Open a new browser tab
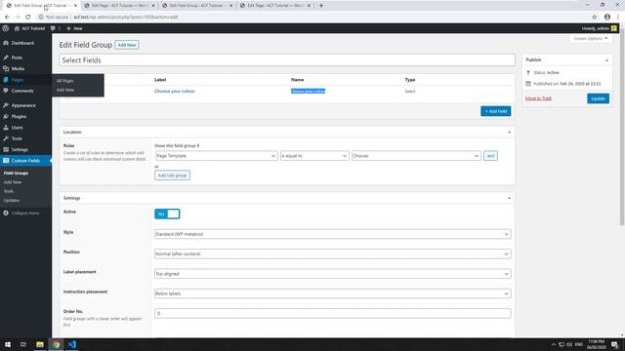Image resolution: width=625 pixels, height=351 pixels. pos(321,6)
